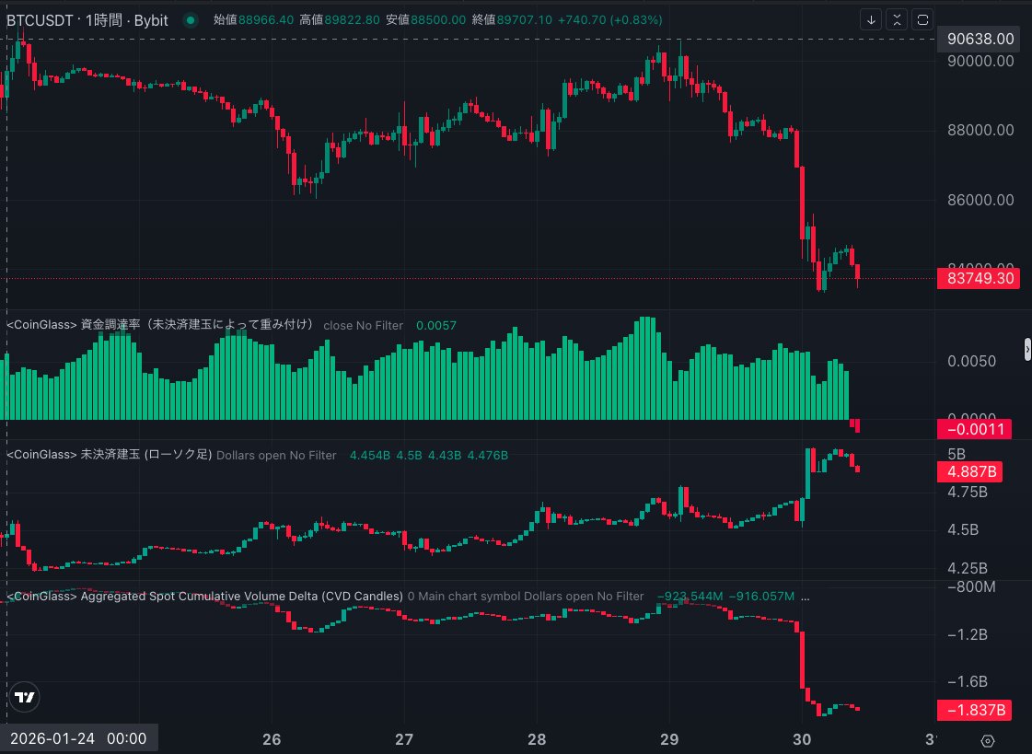Select the 資金調達率 CoinGlass indicator title
Screen dimensions: 1032x754
point(160,324)
